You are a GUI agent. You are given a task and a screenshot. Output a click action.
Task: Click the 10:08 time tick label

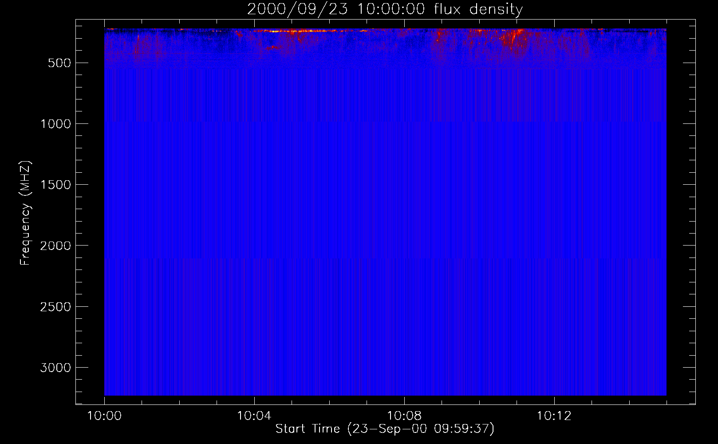(404, 416)
